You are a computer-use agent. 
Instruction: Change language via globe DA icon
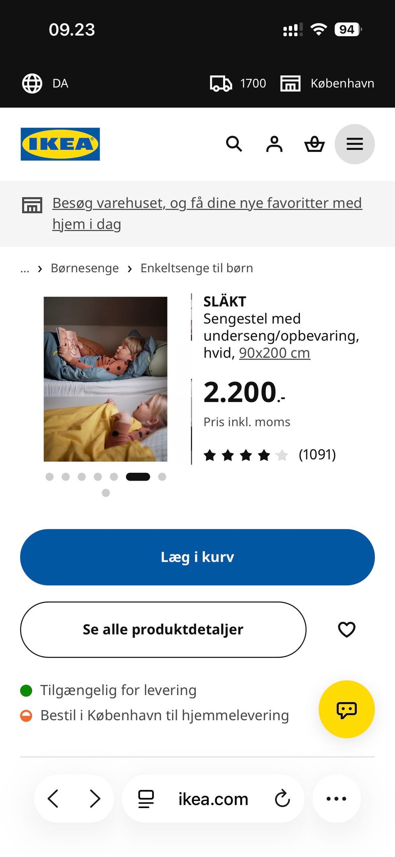[x=45, y=84]
